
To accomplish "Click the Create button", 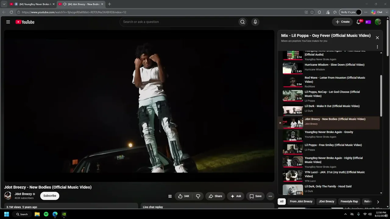I will [342, 22].
